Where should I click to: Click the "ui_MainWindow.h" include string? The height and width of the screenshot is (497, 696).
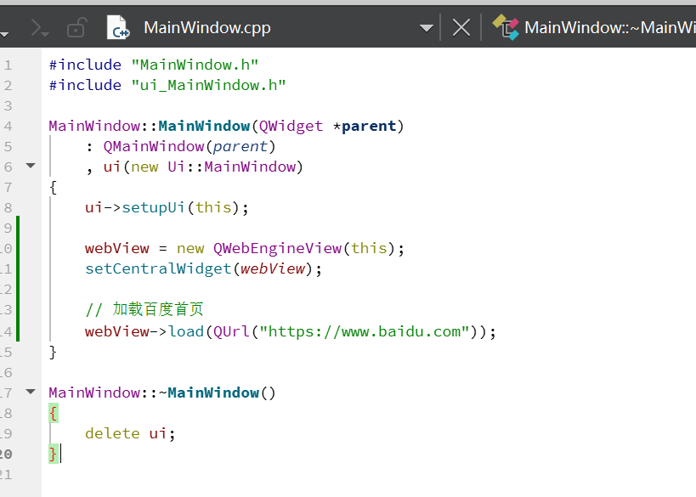click(208, 85)
